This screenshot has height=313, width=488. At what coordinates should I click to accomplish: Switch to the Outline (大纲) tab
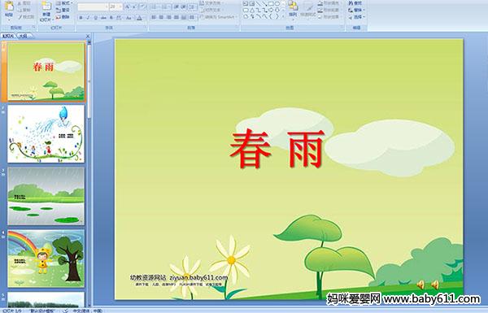tap(24, 36)
